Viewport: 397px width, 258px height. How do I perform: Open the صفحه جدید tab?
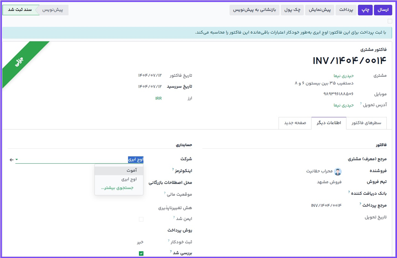(x=295, y=123)
